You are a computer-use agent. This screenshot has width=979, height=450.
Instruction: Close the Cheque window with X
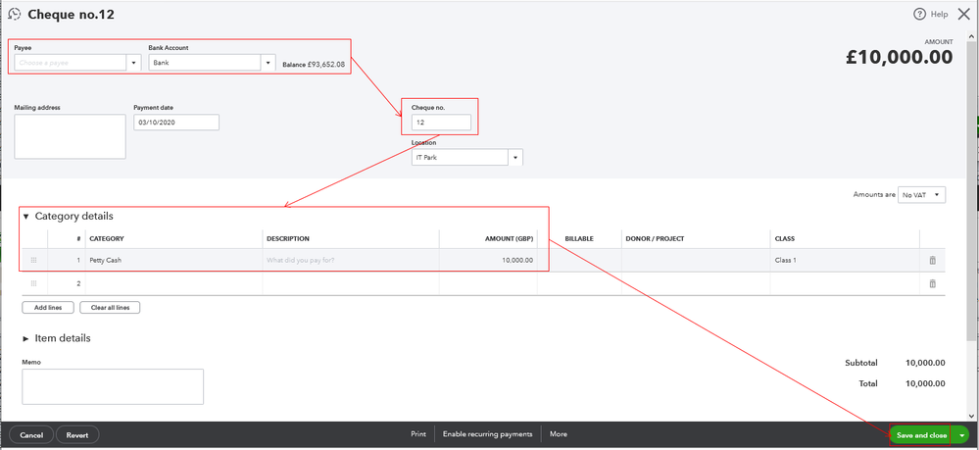[964, 14]
